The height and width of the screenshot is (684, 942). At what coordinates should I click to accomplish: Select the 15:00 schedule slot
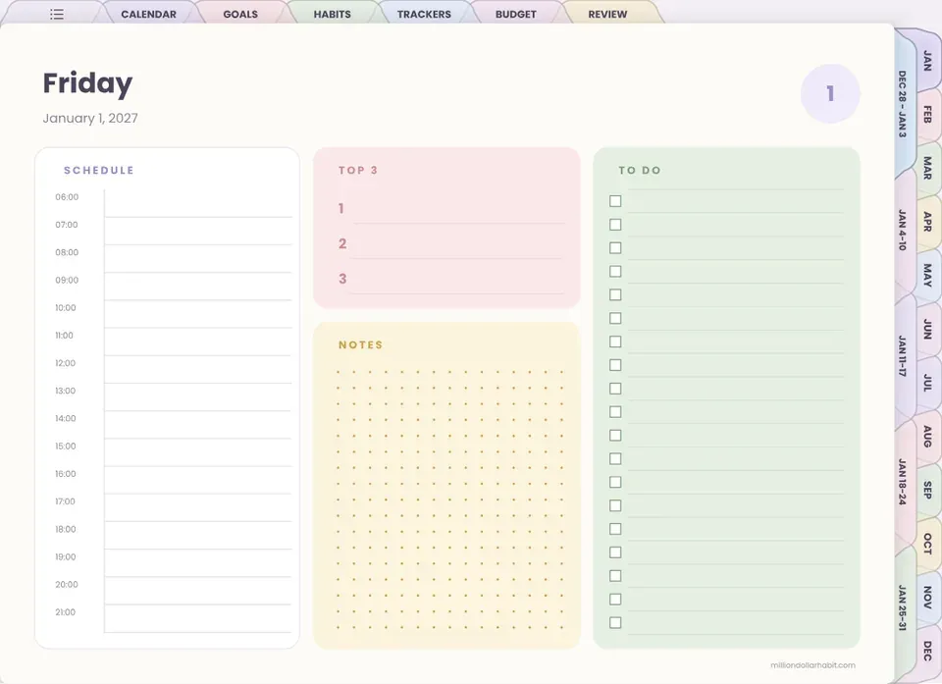click(198, 452)
